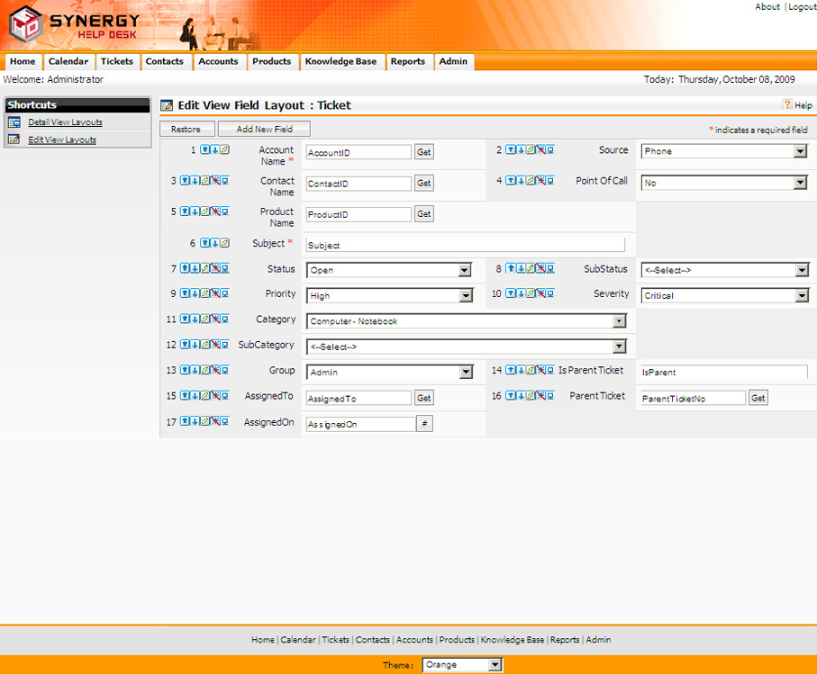Open the Theme dropdown set to Orange

coord(495,665)
